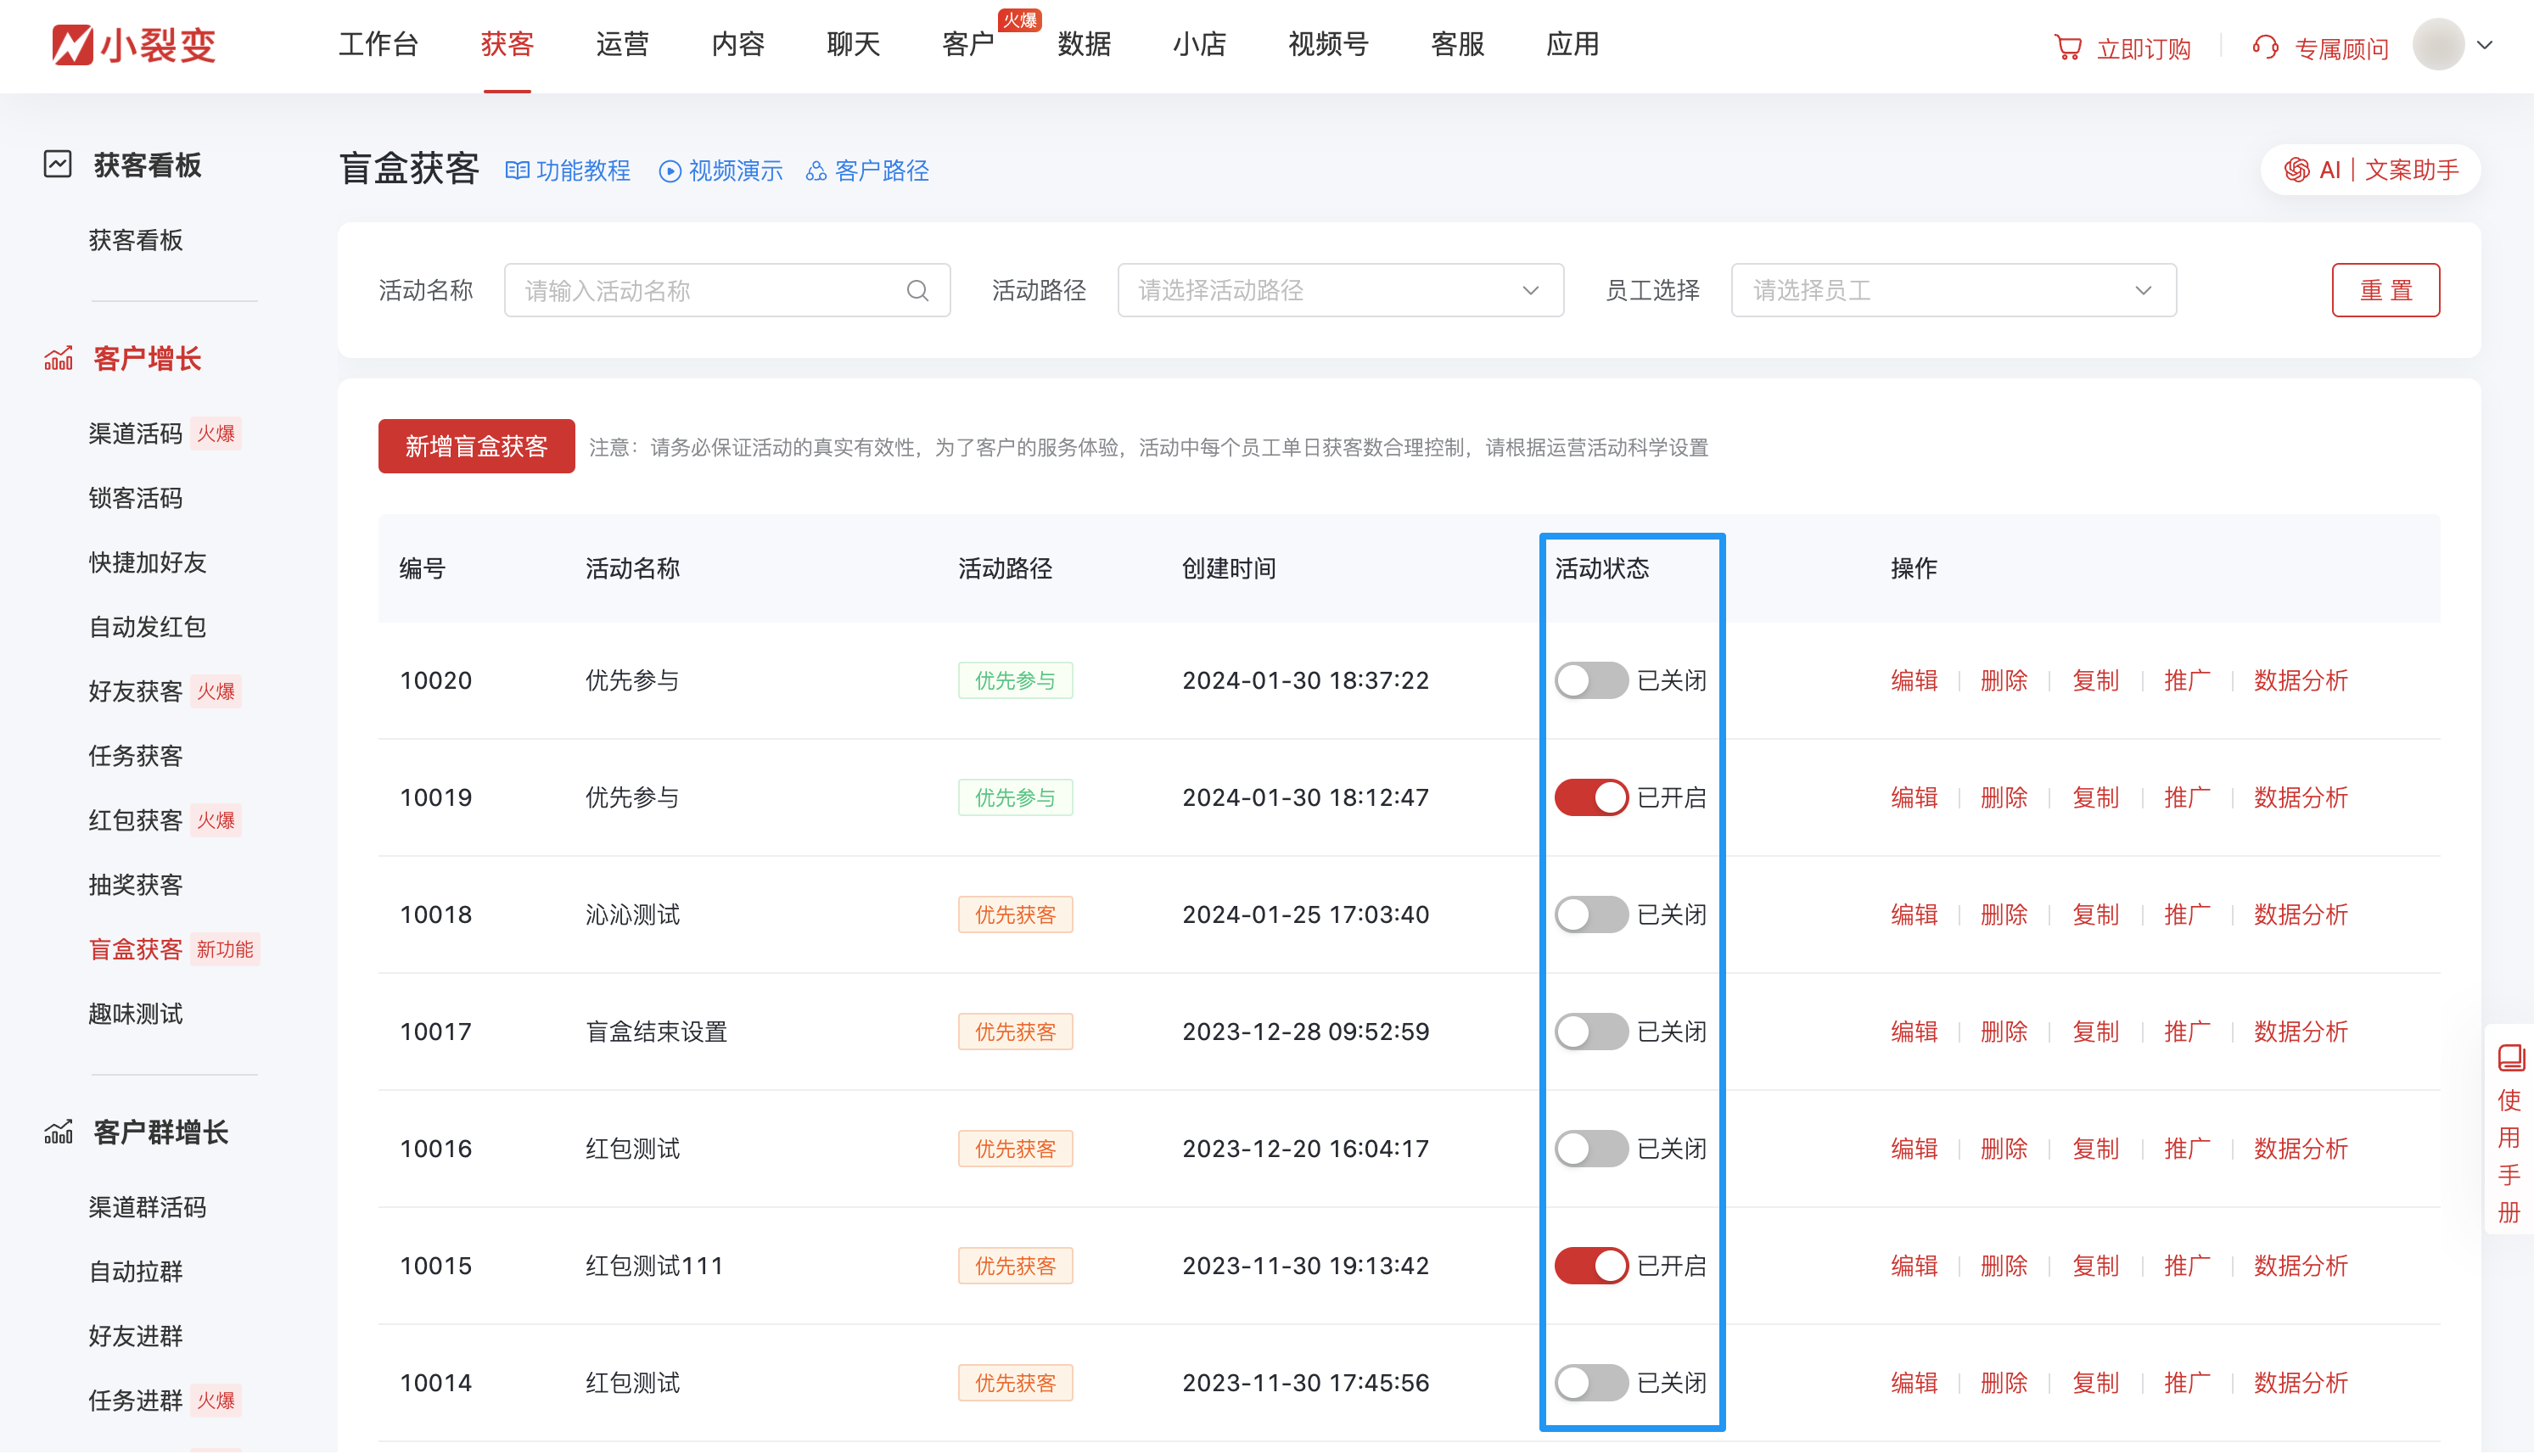This screenshot has height=1454, width=2534.
Task: Open the 视频号 top menu
Action: [1327, 44]
